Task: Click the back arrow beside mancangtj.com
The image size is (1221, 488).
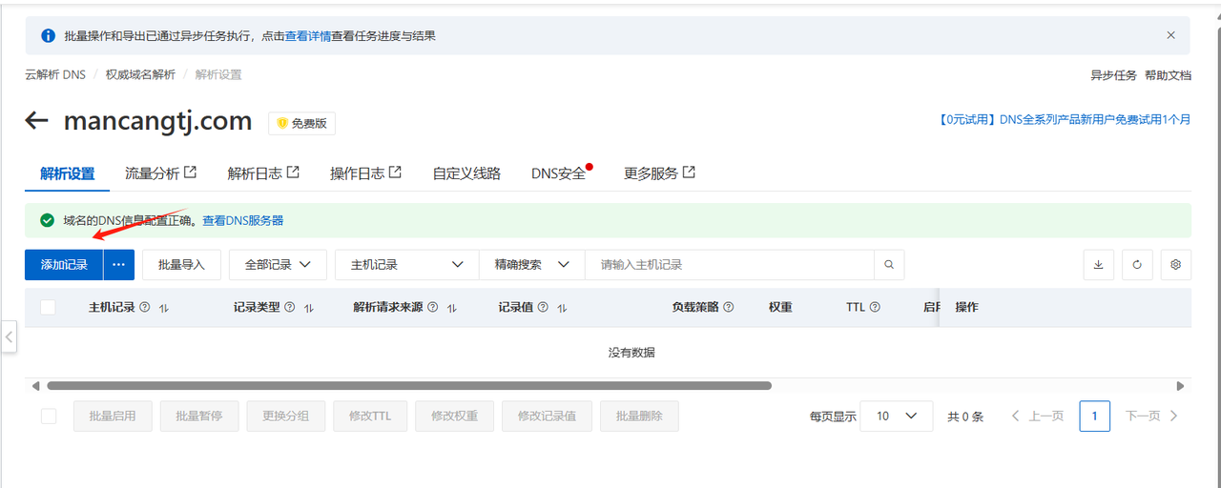Action: pyautogui.click(x=36, y=120)
